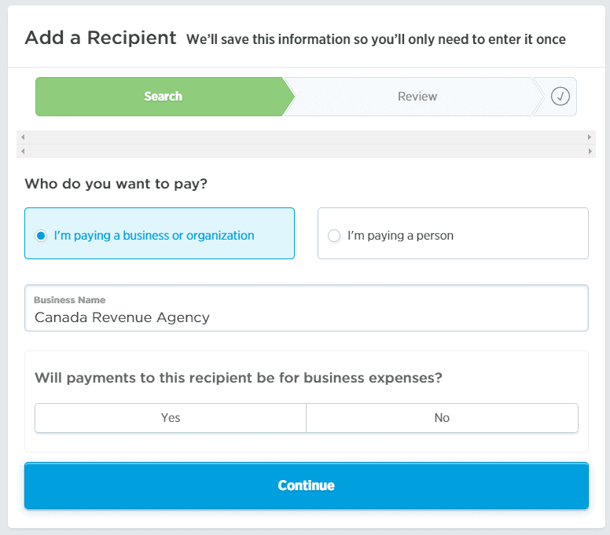The width and height of the screenshot is (610, 535).
Task: Go to the Search step tab
Action: click(163, 97)
